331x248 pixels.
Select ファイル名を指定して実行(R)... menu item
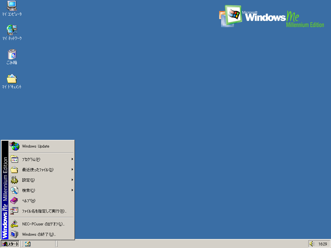41,211
